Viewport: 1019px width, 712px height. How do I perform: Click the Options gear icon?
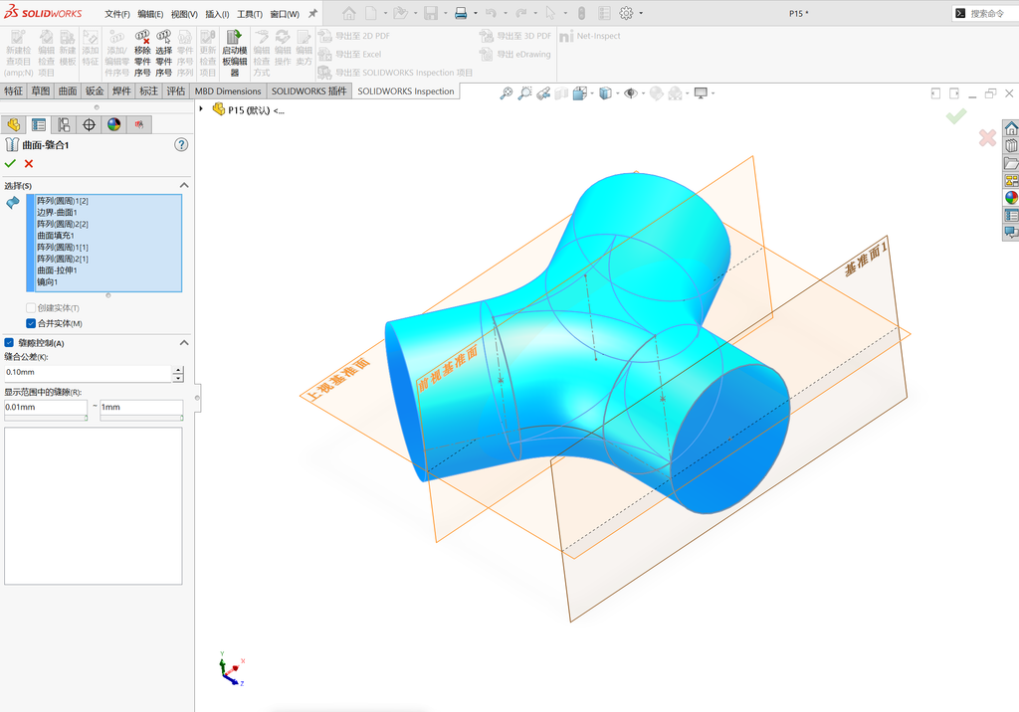pyautogui.click(x=626, y=13)
